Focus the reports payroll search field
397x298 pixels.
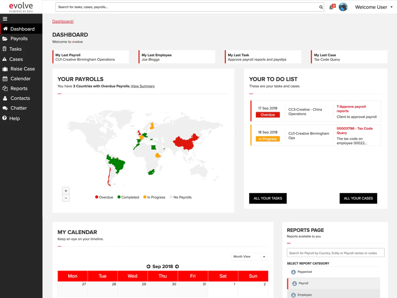coord(335,253)
